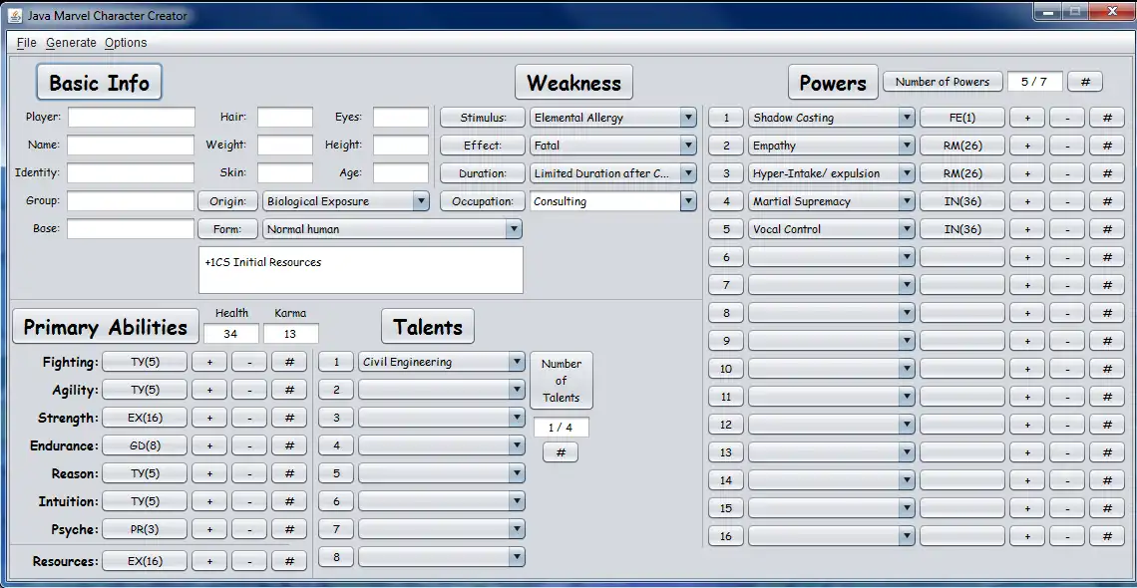Viewport: 1137px width, 588px height.
Task: Click the Name input field
Action: pos(132,145)
